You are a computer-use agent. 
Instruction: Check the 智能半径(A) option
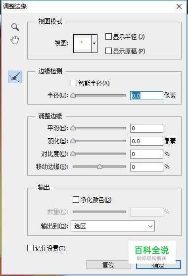click(74, 83)
